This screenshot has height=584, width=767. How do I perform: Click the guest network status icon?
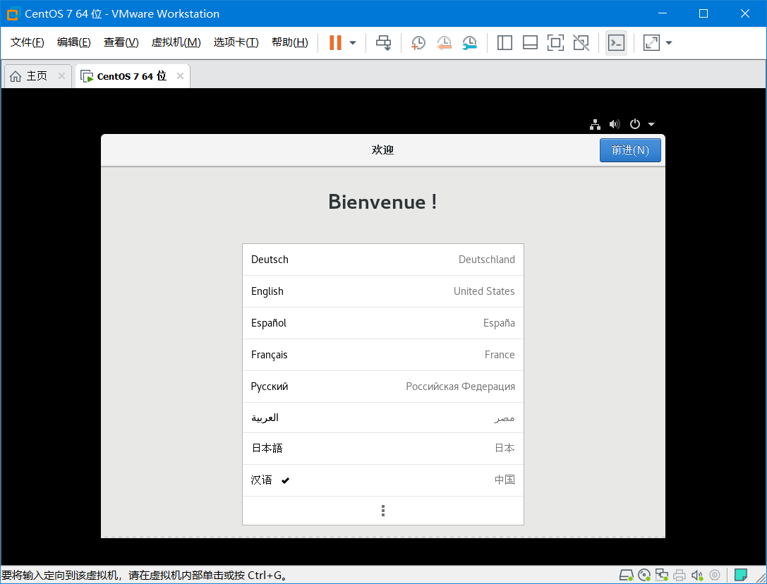[x=595, y=124]
